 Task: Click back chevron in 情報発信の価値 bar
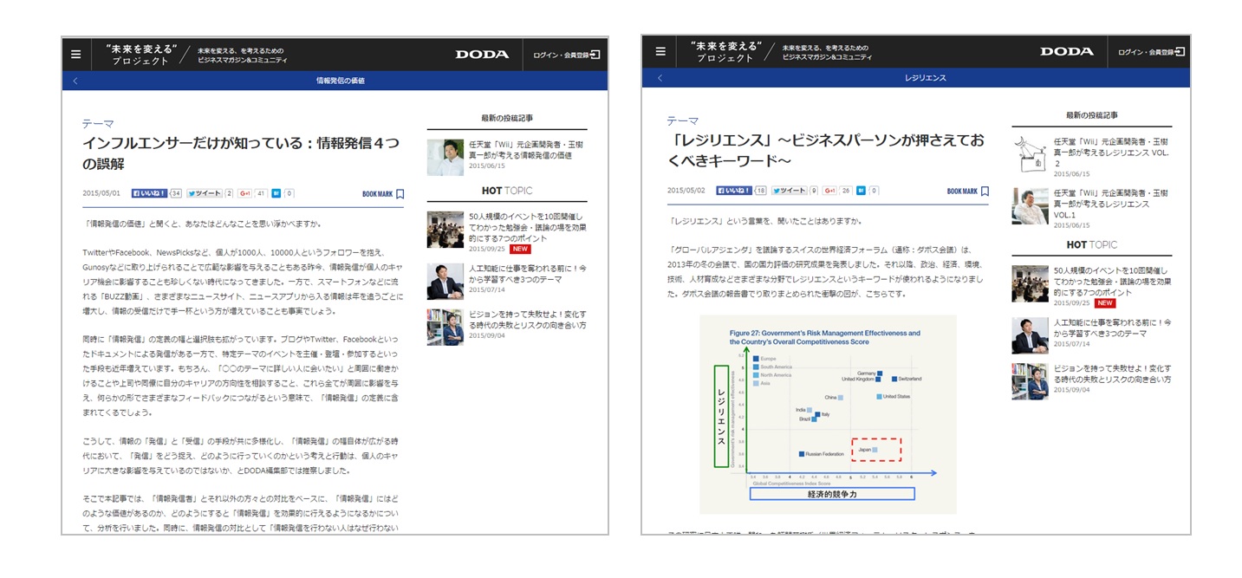75,81
